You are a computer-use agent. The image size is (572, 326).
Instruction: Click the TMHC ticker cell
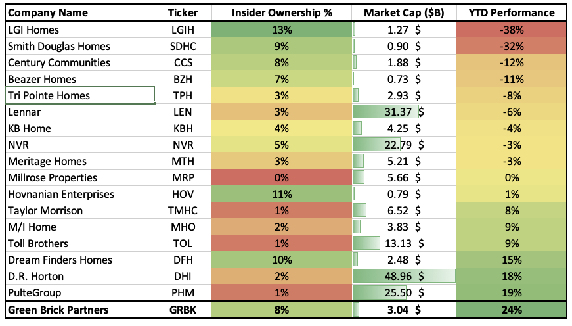182,210
